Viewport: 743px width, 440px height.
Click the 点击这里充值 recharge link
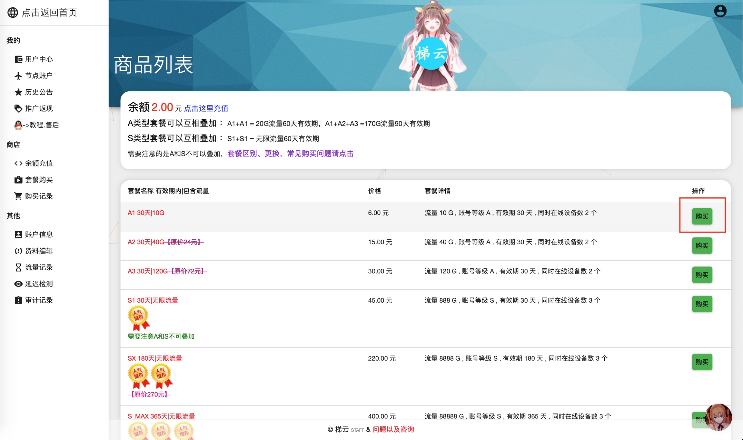point(206,108)
